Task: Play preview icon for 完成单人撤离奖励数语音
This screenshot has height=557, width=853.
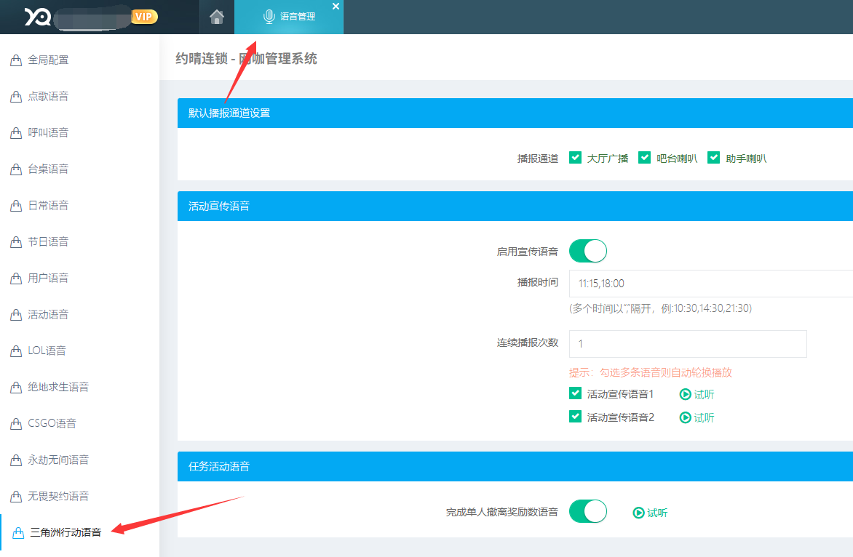Action: (x=639, y=513)
